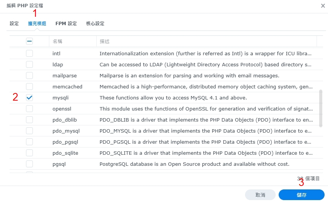328x202 pixels.
Task: Uncheck the mysqli extension
Action: (x=29, y=98)
